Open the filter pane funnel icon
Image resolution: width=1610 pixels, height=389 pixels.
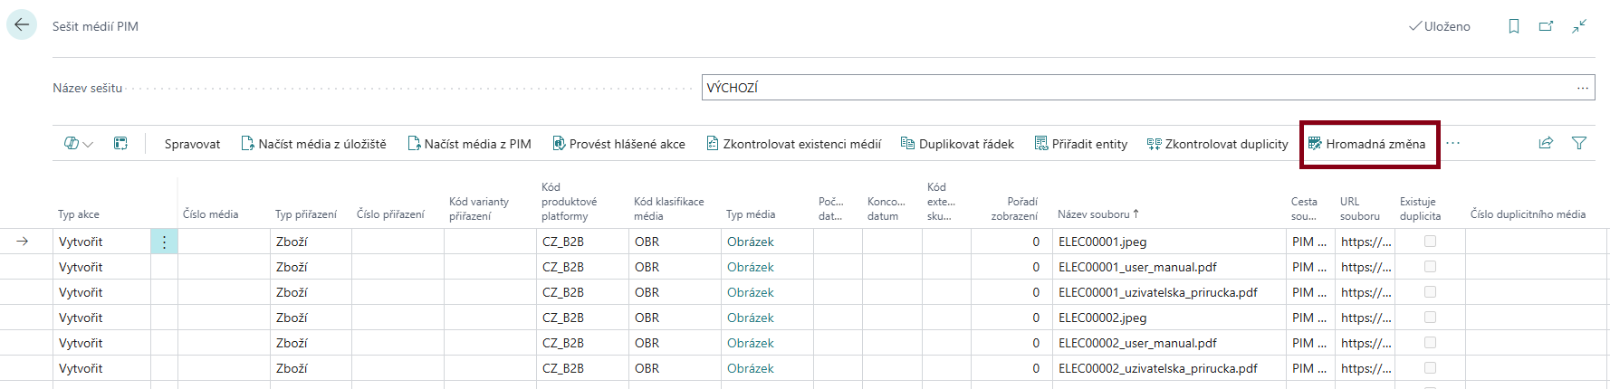[1579, 143]
